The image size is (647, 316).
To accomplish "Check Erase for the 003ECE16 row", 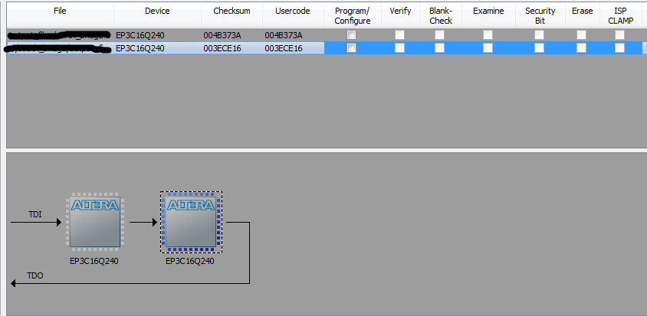I will coord(581,48).
